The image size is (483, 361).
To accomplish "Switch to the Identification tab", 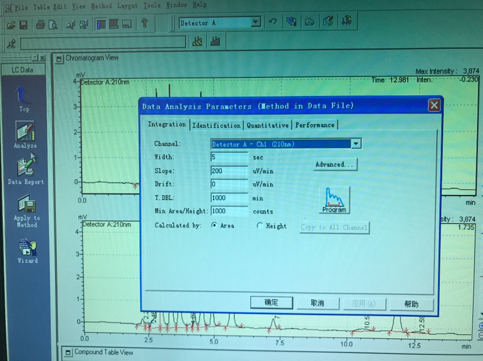I will [216, 125].
